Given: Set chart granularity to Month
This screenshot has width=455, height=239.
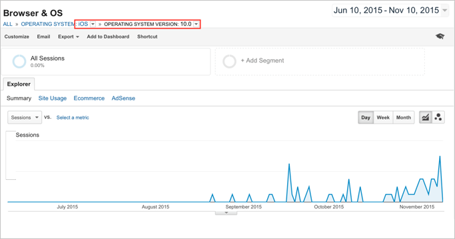Looking at the screenshot, I should tap(403, 118).
